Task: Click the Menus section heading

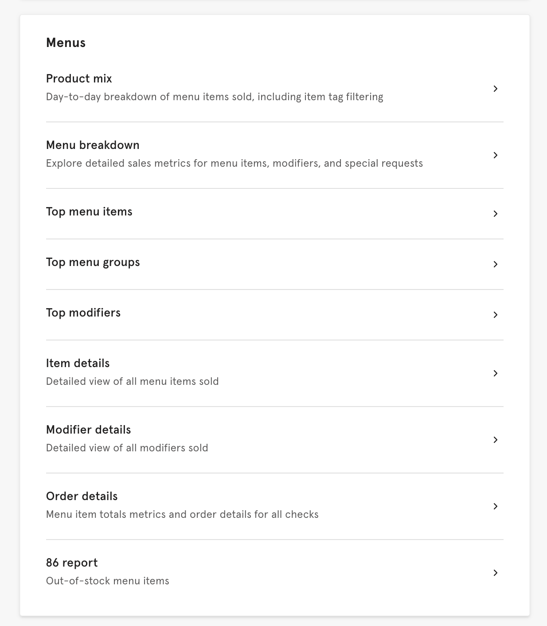Action: [x=66, y=43]
